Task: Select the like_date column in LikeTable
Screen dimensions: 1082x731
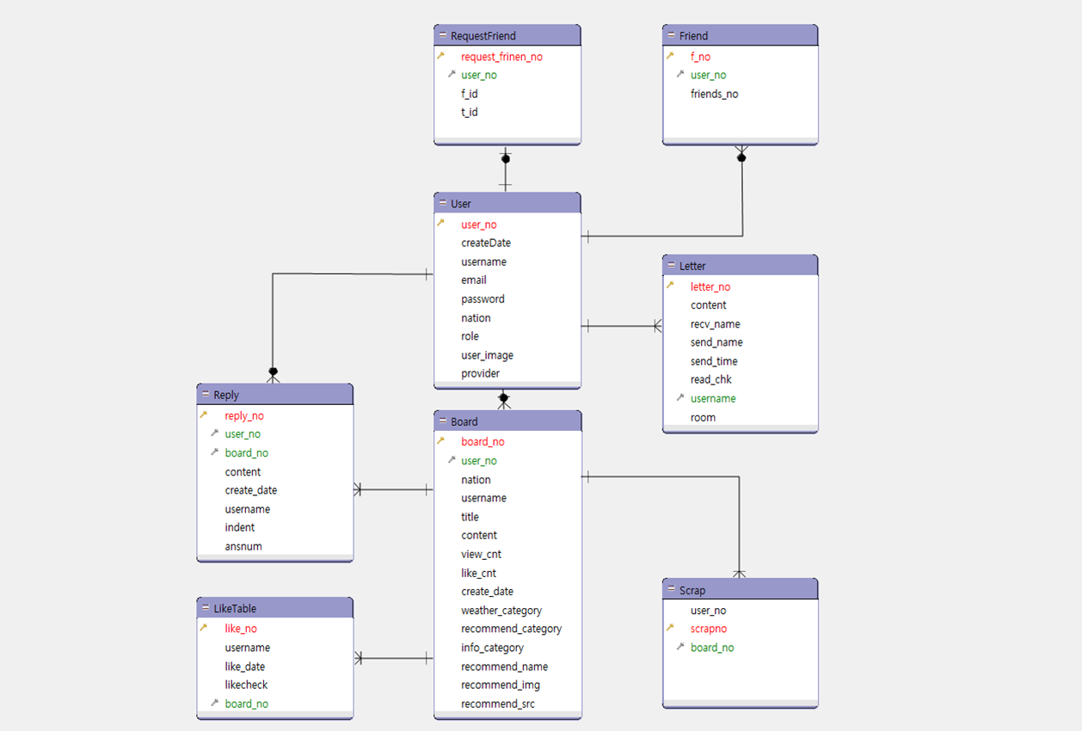Action: click(x=245, y=666)
